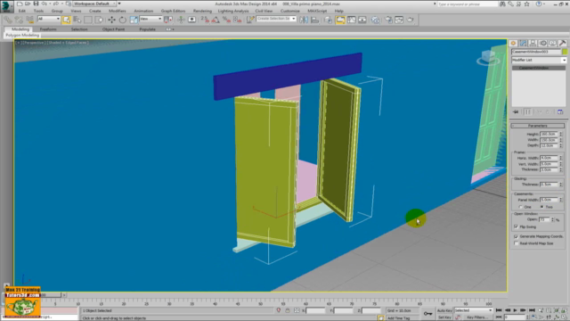Open the Selected key filter dropdown

click(473, 310)
